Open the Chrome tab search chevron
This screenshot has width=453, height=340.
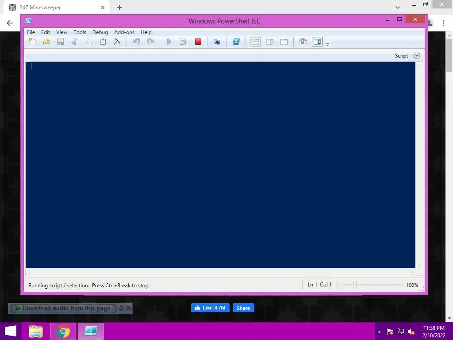click(398, 8)
